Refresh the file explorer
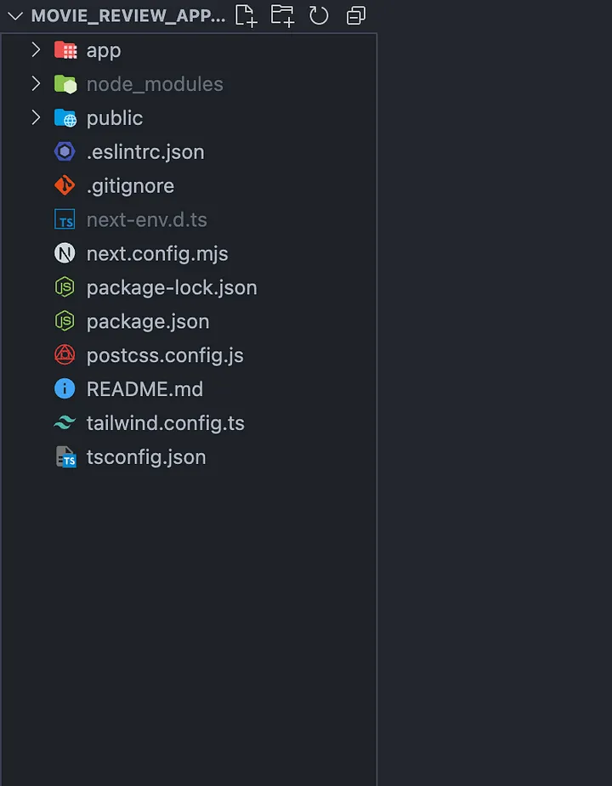This screenshot has width=612, height=786. tap(319, 15)
